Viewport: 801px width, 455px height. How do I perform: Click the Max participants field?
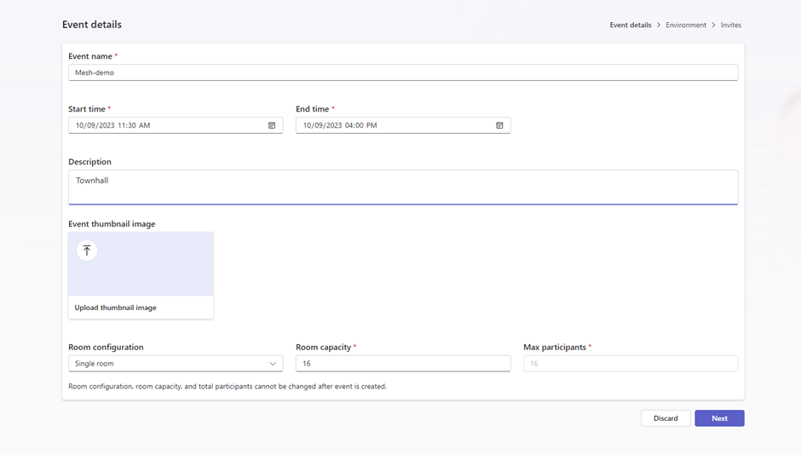(630, 364)
